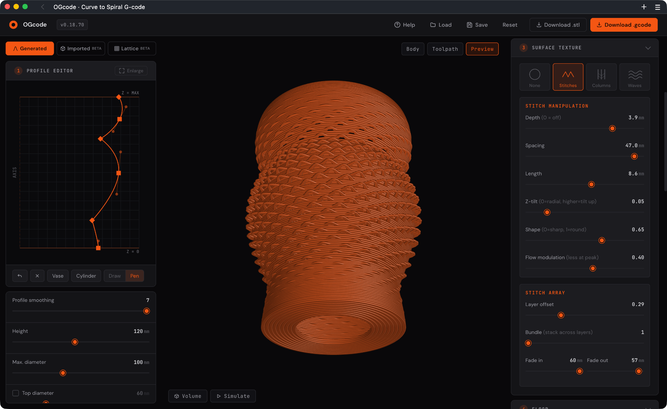The height and width of the screenshot is (409, 667).
Task: Switch view to Body
Action: [x=413, y=49]
